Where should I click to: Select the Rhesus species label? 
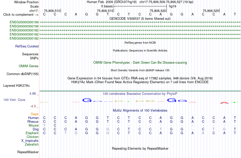pos(33,121)
